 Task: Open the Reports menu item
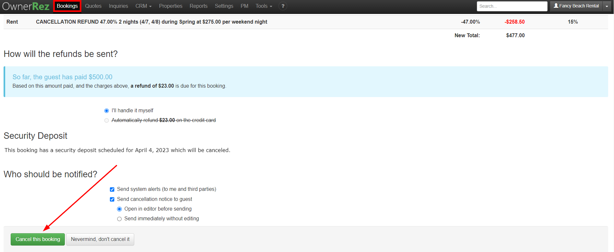tap(198, 6)
